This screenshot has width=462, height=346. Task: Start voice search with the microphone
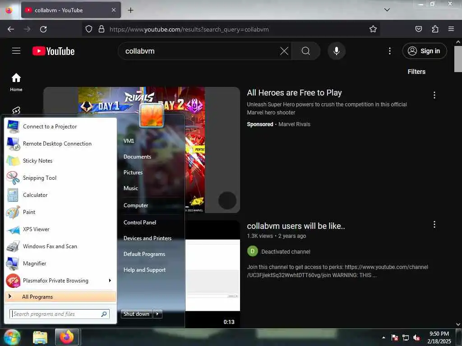(x=337, y=51)
